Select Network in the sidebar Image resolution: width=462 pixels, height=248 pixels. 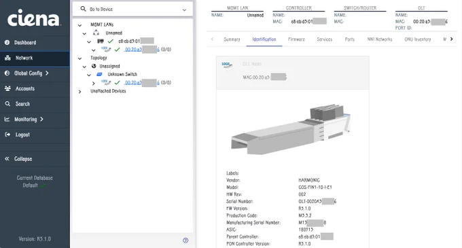pyautogui.click(x=35, y=58)
